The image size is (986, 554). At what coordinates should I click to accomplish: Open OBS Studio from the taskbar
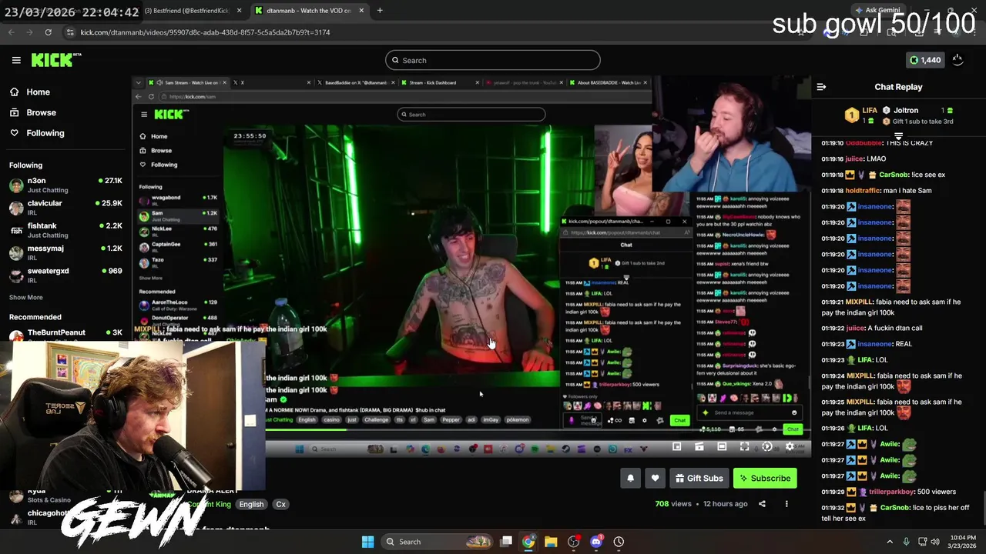click(573, 542)
